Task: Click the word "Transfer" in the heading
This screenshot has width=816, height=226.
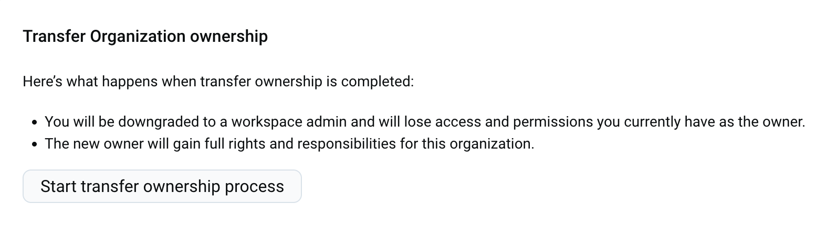Action: pos(54,37)
